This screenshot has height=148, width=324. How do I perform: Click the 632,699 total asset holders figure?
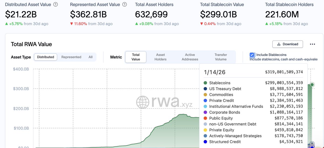tap(151, 15)
